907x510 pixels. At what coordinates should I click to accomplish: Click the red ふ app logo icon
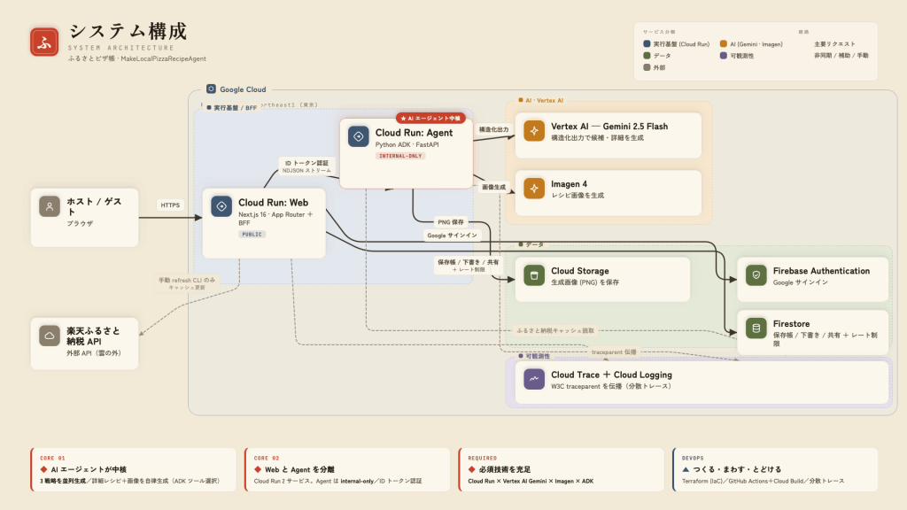44,42
